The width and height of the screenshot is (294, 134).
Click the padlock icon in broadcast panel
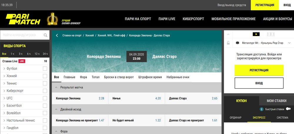(x=228, y=43)
